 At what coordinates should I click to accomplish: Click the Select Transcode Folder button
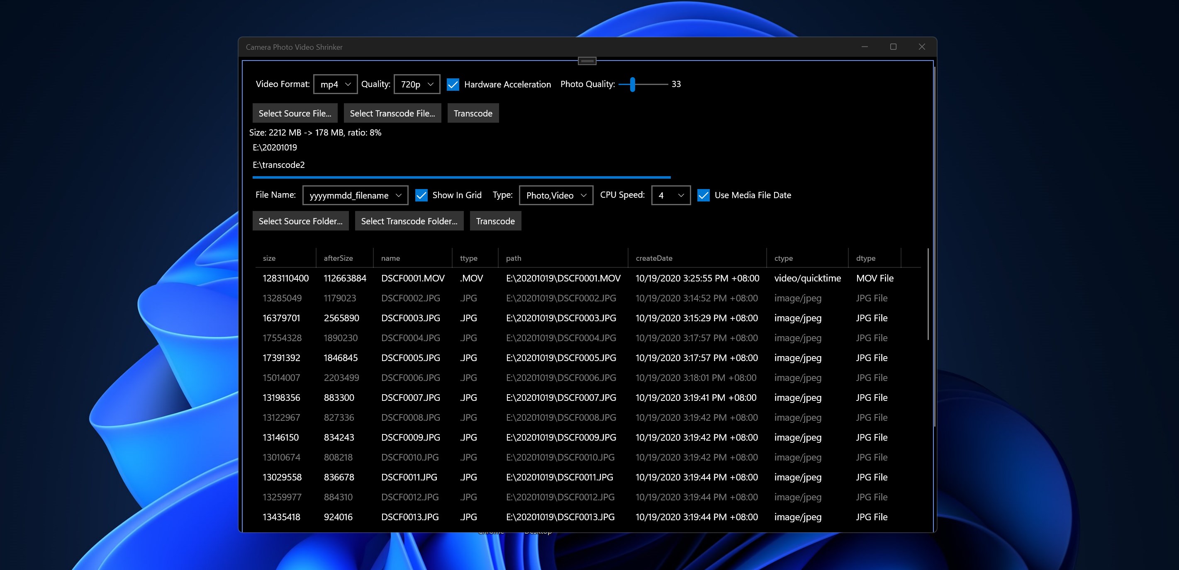409,221
